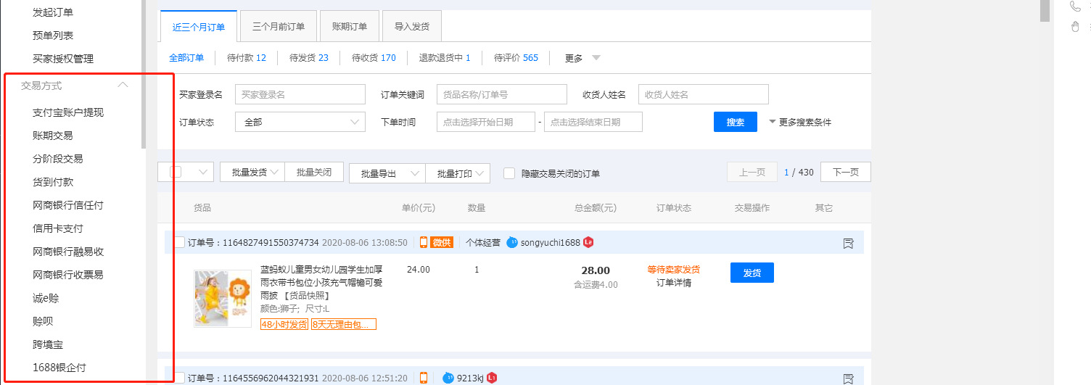
Task: Open Wangwang chat icon beside 9213kj
Action: 448,378
